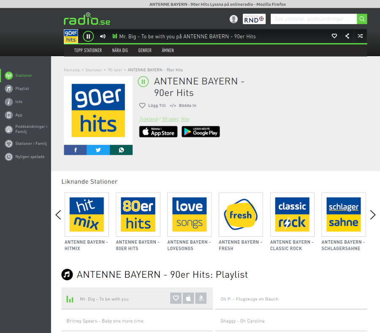Image resolution: width=380 pixels, height=333 pixels.
Task: Click the radio.se logo
Action: (87, 19)
